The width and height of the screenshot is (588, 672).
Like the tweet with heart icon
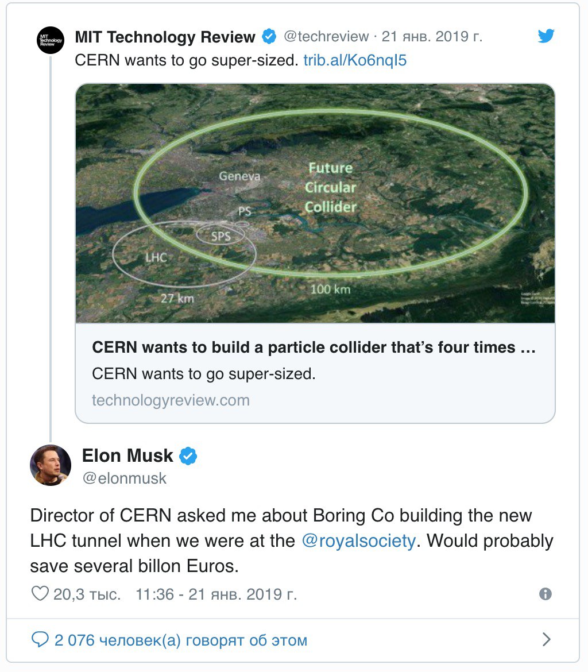tap(40, 593)
